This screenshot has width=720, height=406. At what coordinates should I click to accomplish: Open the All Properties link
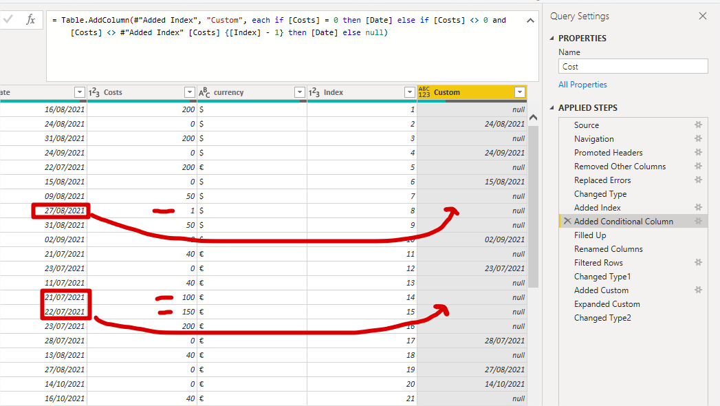[582, 85]
